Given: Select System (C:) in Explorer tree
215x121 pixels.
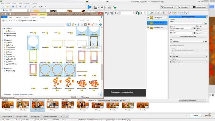Looking at the screenshot, I should [x=11, y=57].
